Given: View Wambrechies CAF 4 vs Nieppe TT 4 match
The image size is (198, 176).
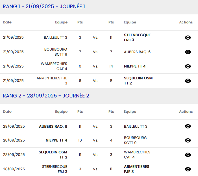Looking at the screenshot, I should pos(188,66).
